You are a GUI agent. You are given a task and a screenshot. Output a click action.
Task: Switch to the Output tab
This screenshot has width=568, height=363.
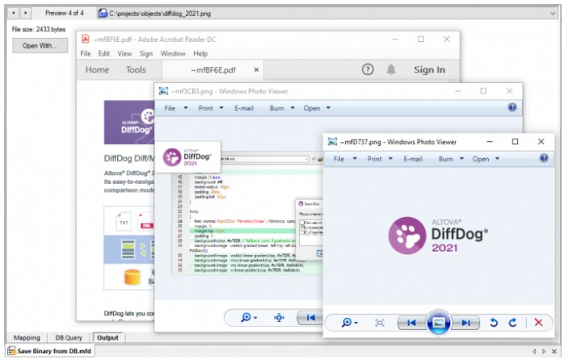[107, 338]
